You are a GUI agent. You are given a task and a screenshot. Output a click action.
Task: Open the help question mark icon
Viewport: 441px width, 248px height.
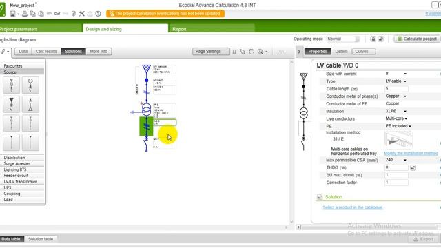pyautogui.click(x=98, y=14)
